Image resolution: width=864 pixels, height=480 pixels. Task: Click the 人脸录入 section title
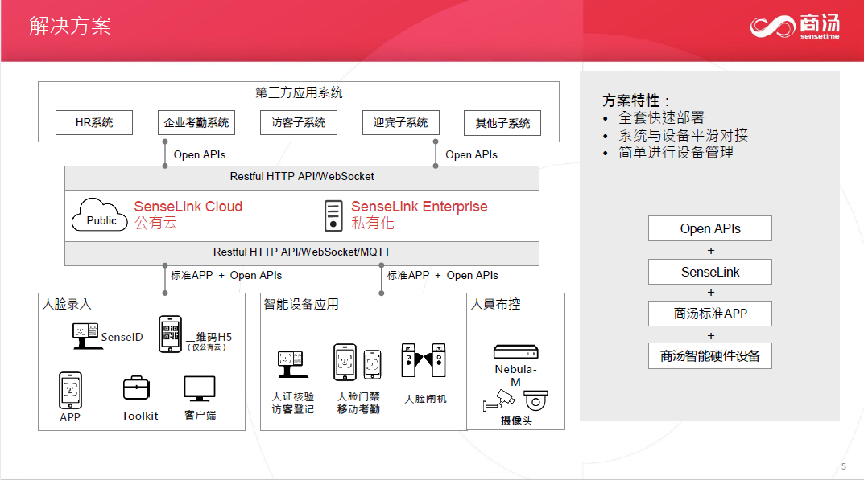coord(67,304)
